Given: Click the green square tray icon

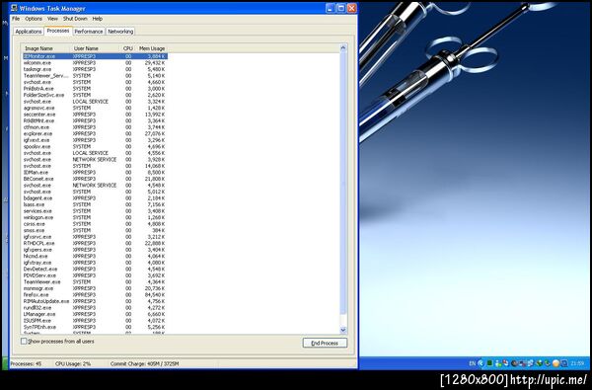Looking at the screenshot, I should tap(489, 363).
